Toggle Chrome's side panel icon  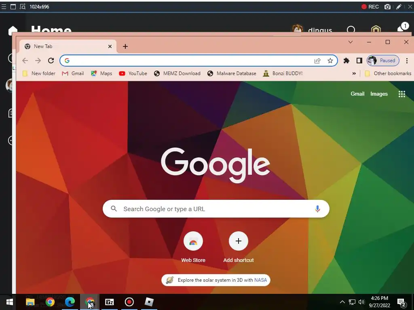click(359, 61)
